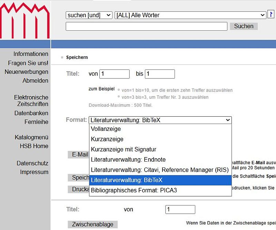
Task: Pick 'Citavi, Reference Manager (RIS)' format
Action: point(160,170)
